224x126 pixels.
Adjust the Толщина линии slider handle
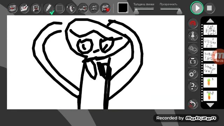[136, 12]
